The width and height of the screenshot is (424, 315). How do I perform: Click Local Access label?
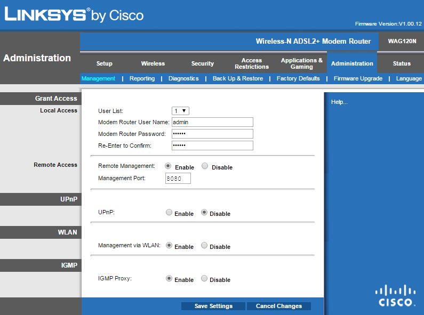coord(59,110)
